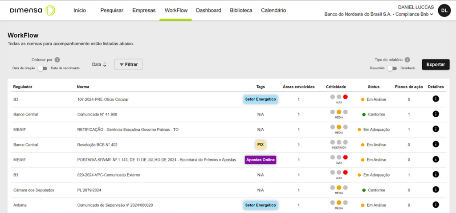Select the yellow PIX tag
Viewport: 456px width, 213px height.
click(261, 145)
